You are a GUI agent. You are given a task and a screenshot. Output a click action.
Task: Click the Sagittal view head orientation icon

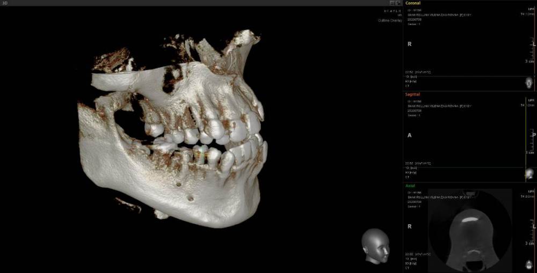529,174
